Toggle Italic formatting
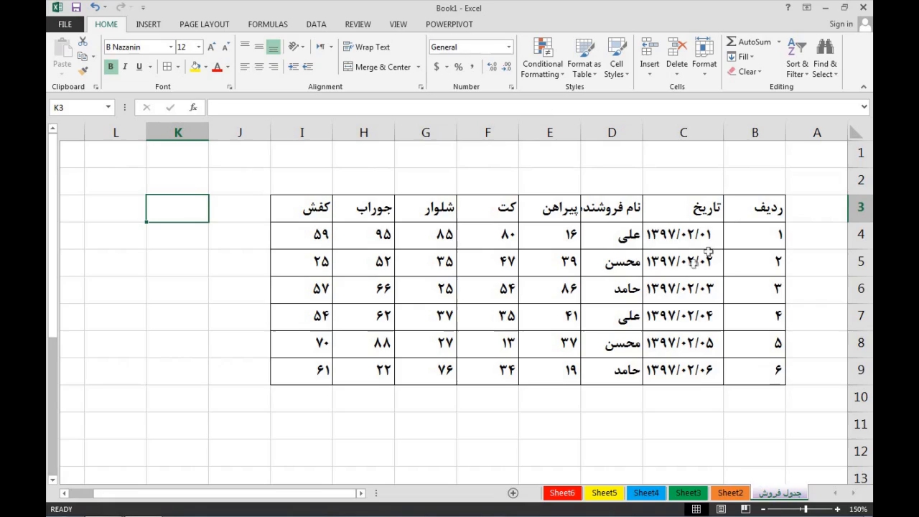 [125, 67]
